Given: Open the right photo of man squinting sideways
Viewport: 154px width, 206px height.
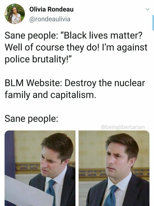Looking at the screenshot, I should tap(114, 168).
